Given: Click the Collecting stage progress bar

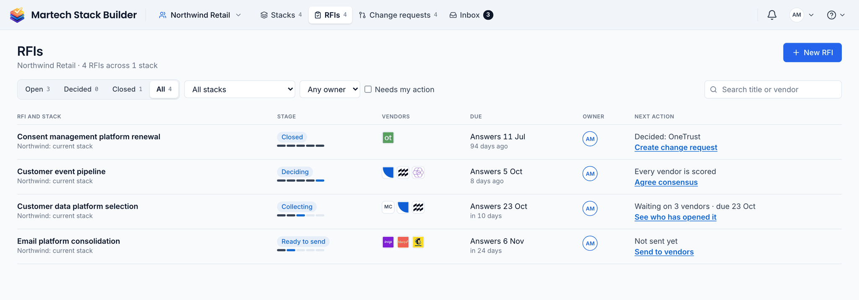Looking at the screenshot, I should (301, 215).
